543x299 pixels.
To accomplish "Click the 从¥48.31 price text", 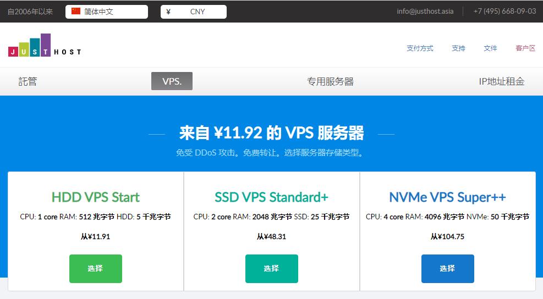I will [x=272, y=237].
